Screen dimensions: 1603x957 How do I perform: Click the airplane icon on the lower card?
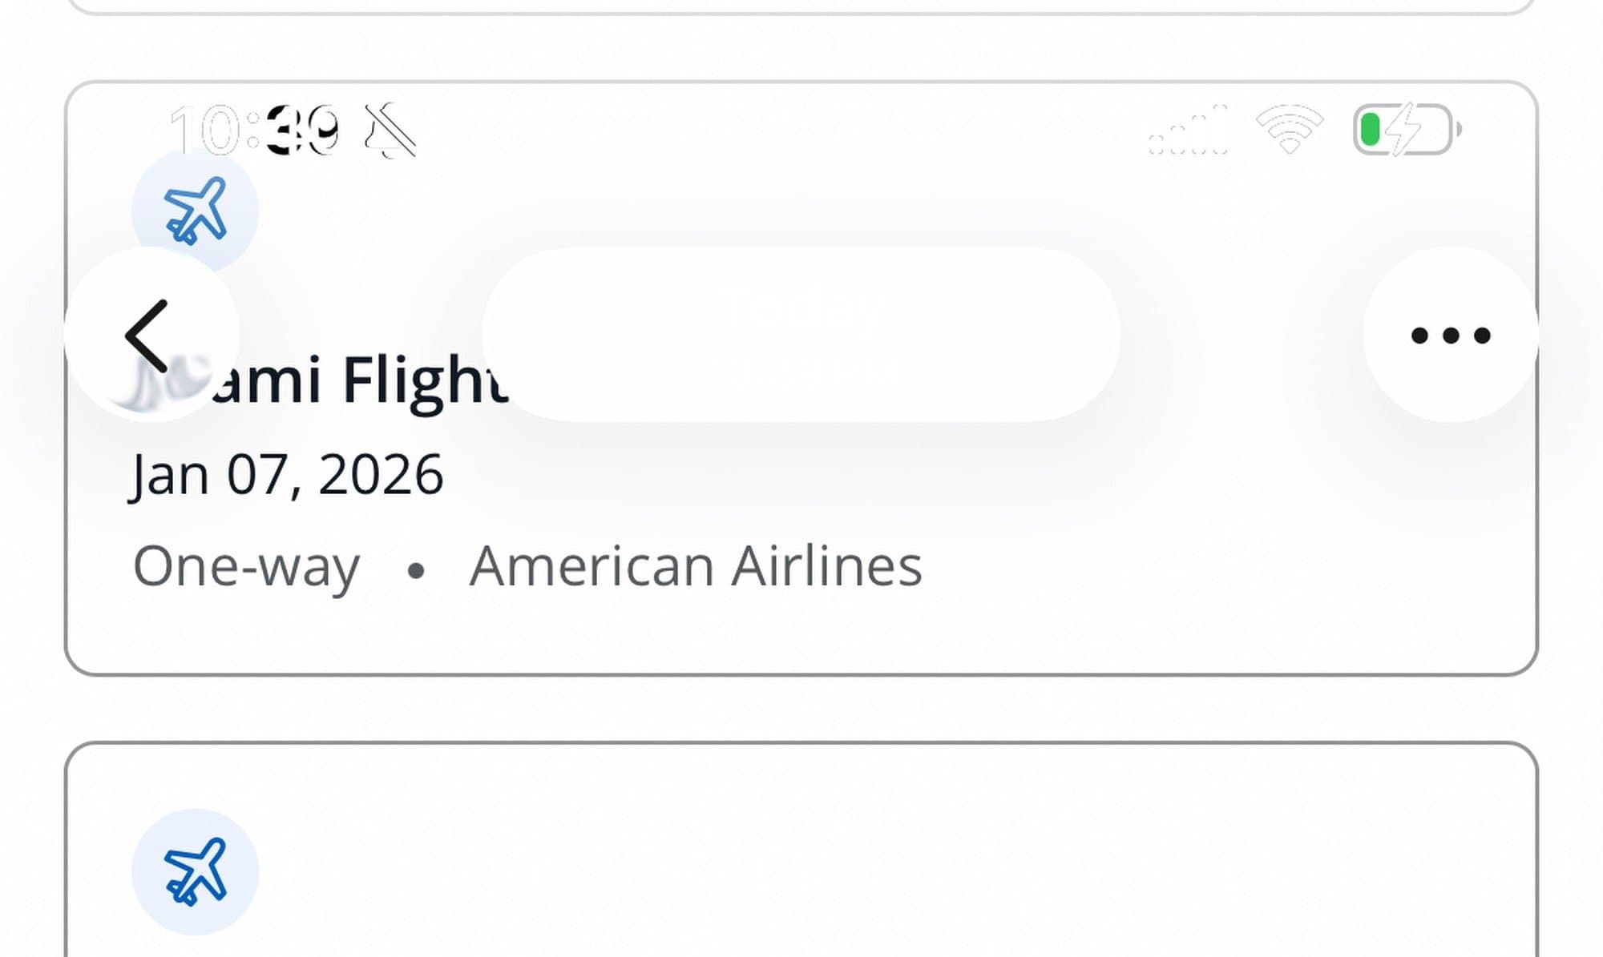(195, 871)
